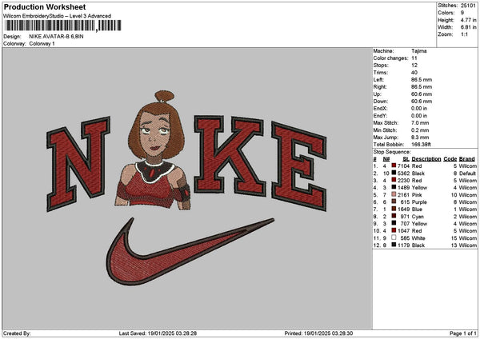The height and width of the screenshot is (339, 480).
Task: Select the pink swatch for thread 2161
Action: tap(394, 194)
